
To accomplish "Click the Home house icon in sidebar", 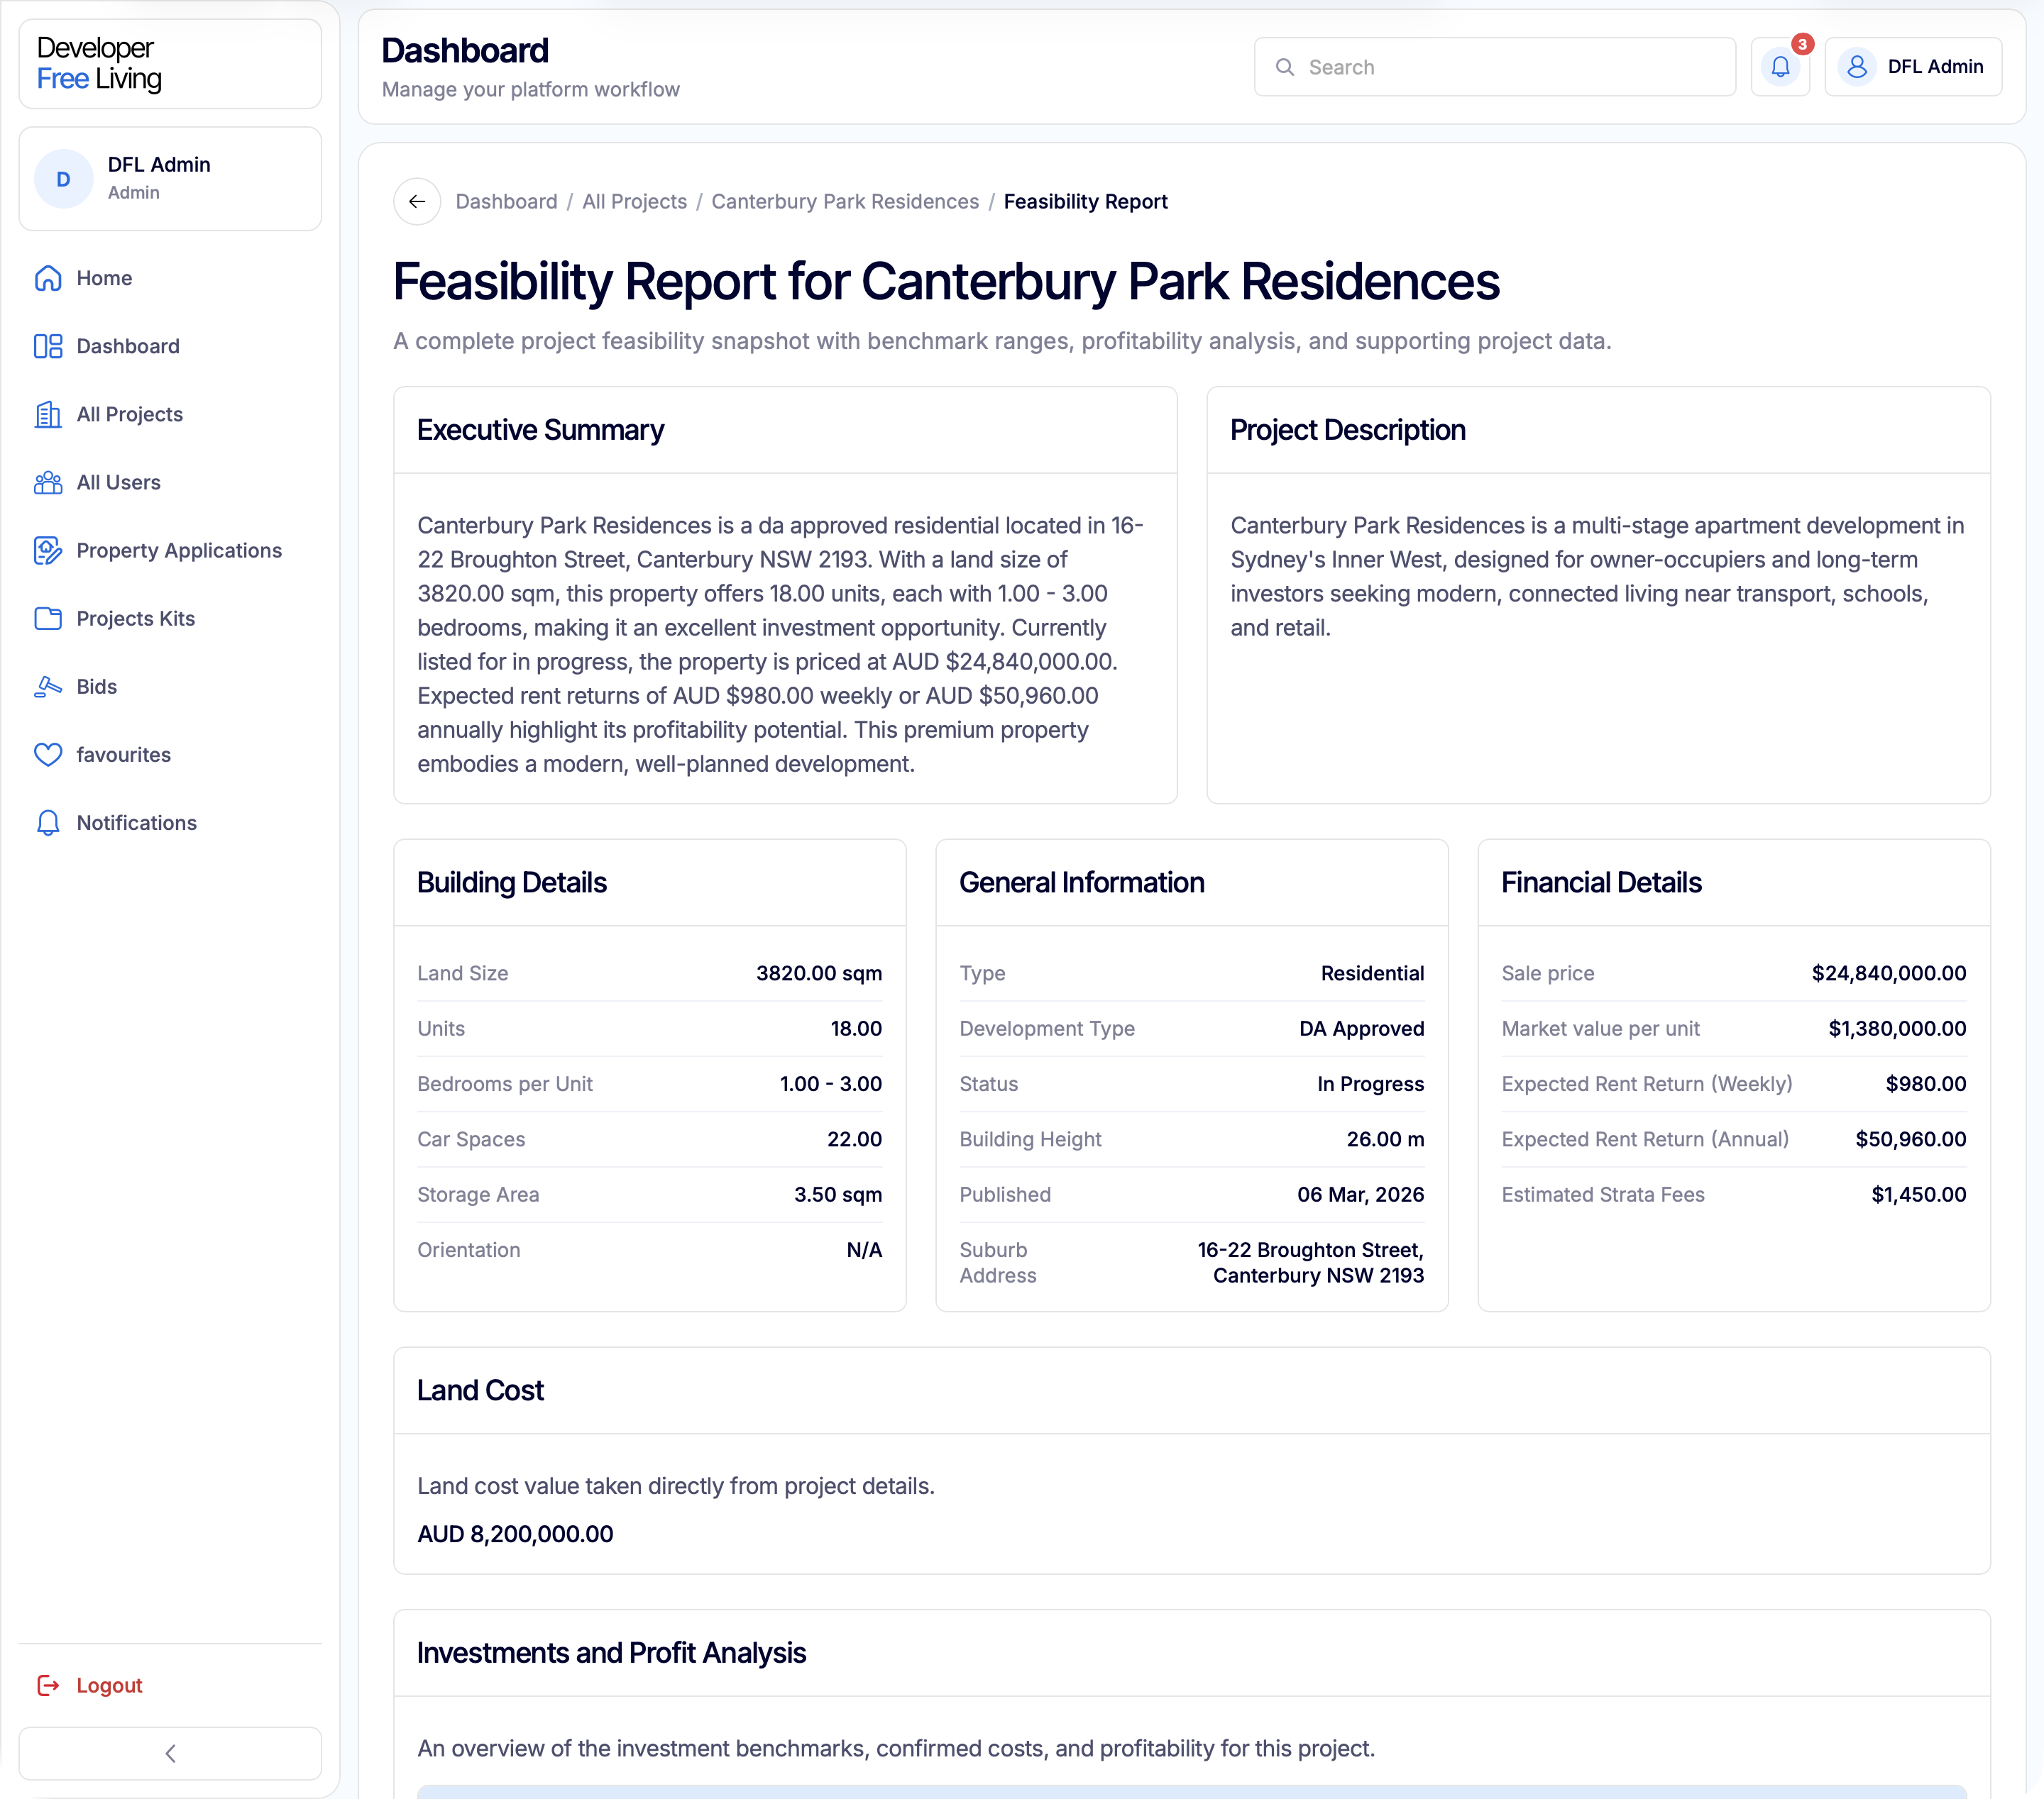I will click(48, 278).
